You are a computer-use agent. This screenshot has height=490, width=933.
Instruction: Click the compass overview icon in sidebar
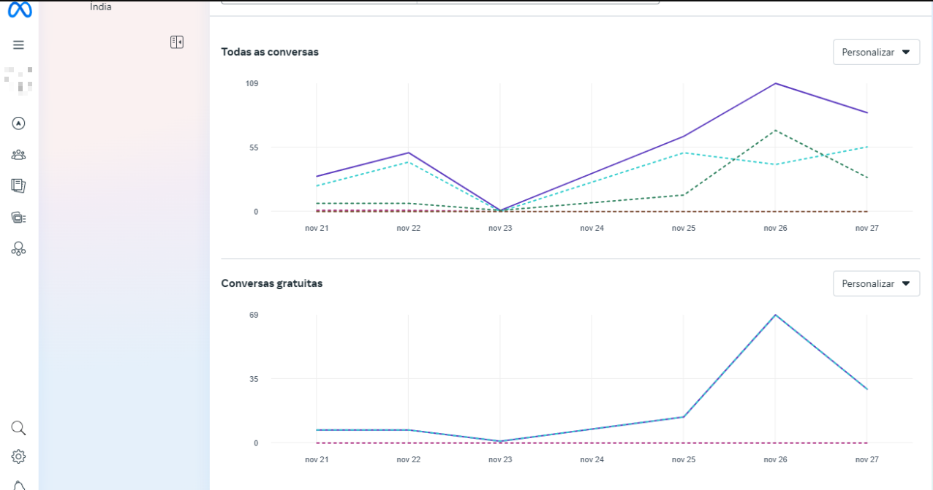point(19,123)
